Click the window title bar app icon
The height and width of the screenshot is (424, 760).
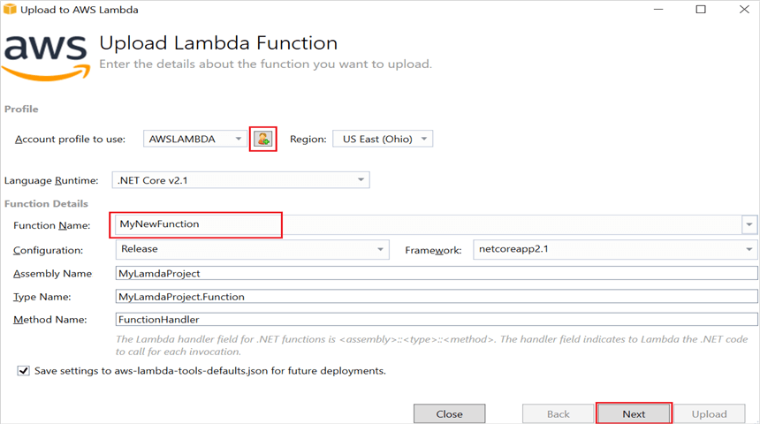point(11,10)
